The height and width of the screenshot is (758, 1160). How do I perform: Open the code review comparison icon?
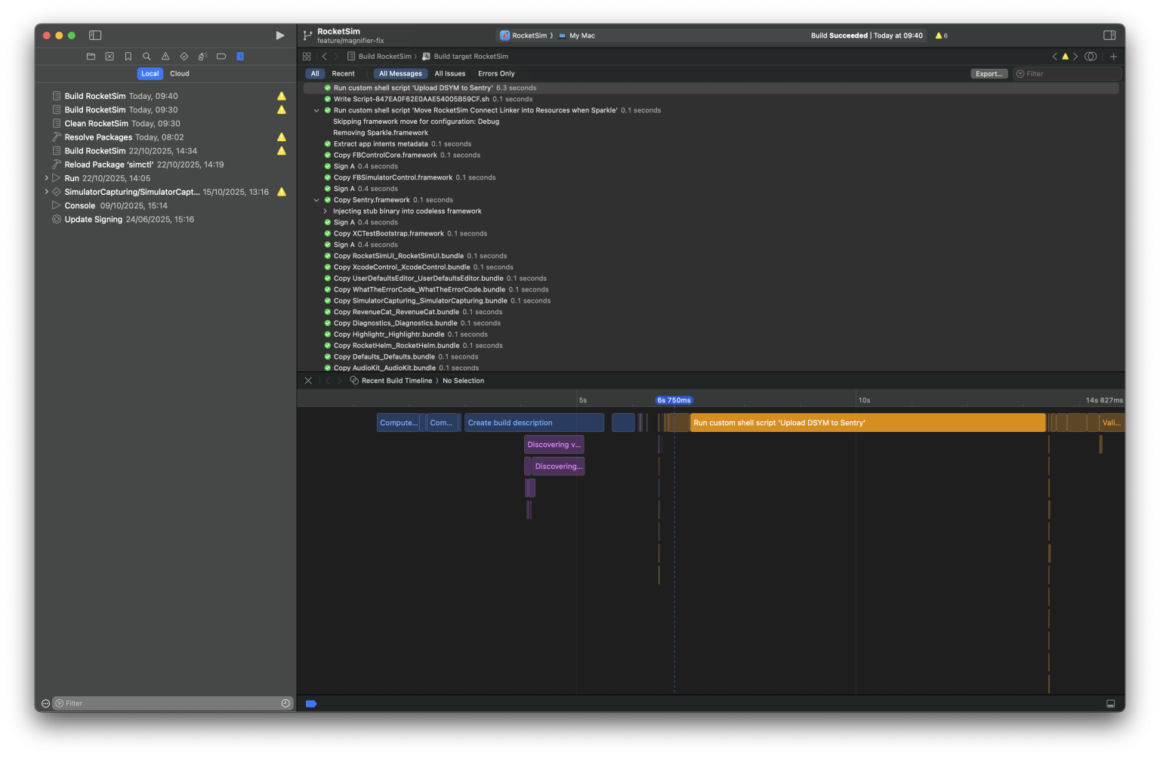[x=1091, y=56]
